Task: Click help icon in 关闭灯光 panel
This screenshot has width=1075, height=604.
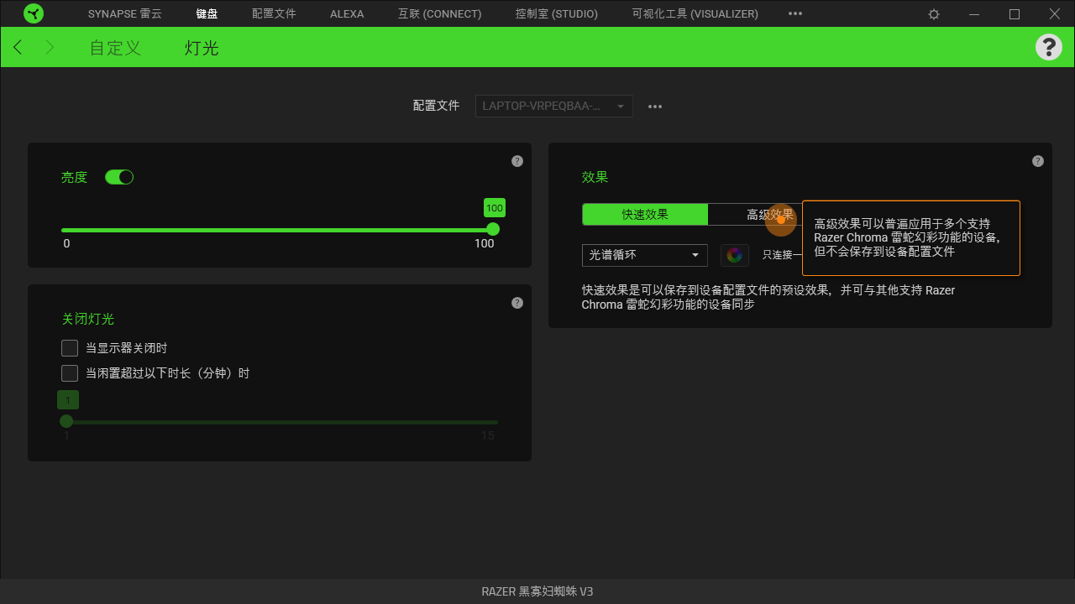Action: tap(517, 303)
